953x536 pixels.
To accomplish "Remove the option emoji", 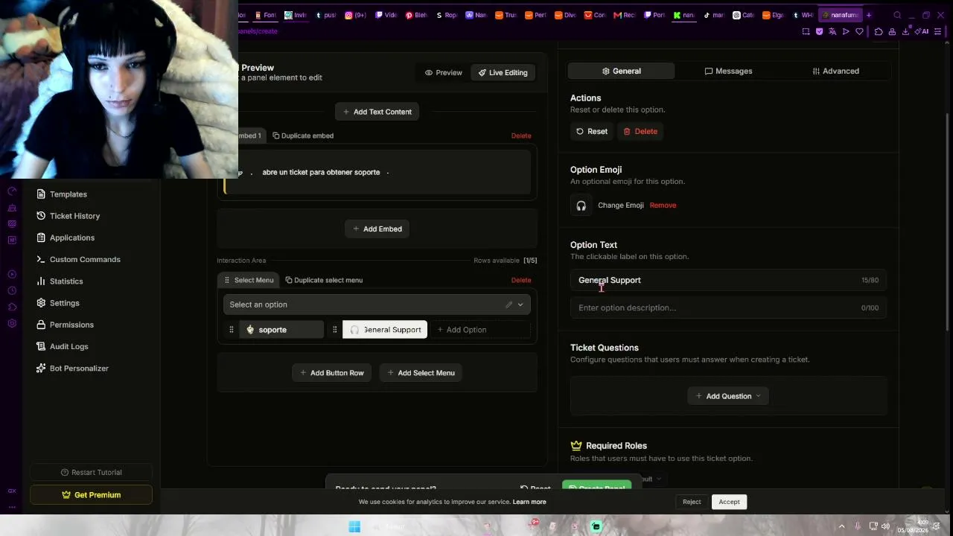I will pos(663,205).
